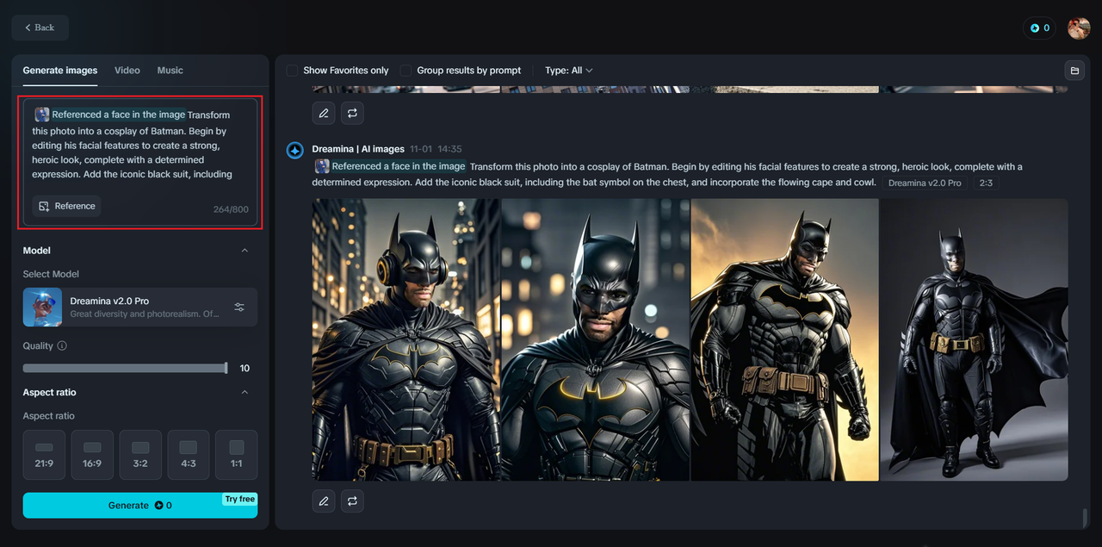
Task: Collapse the Aspect ratio section
Action: point(245,393)
